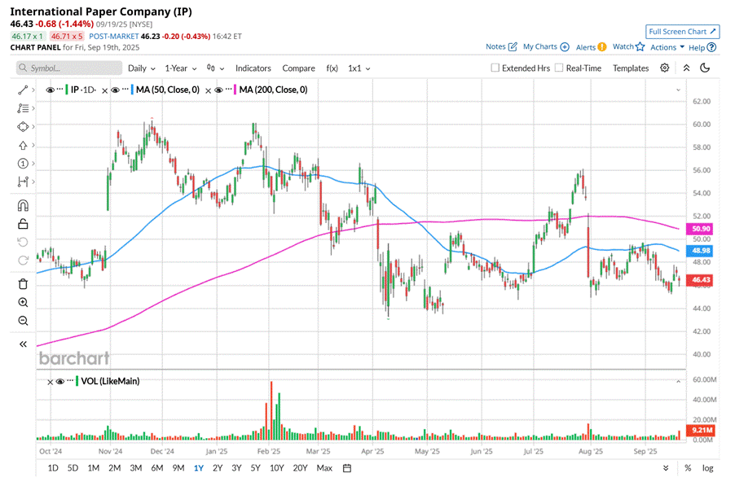
Task: Open Help information
Action: pos(702,47)
